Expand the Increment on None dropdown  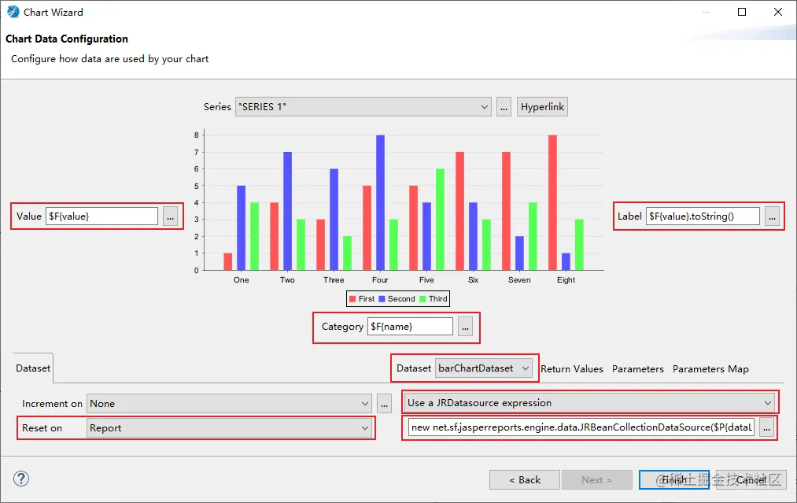(x=229, y=404)
